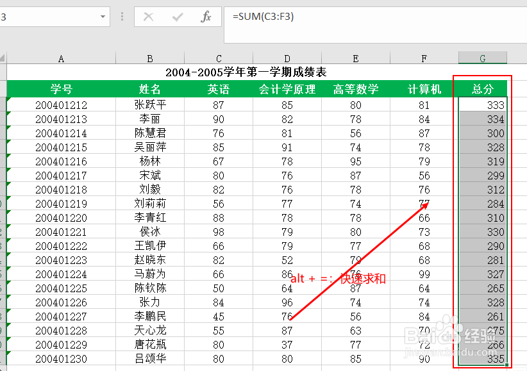Click the vertical dots separator next to Name Box
The height and width of the screenshot is (371, 527).
(x=122, y=17)
